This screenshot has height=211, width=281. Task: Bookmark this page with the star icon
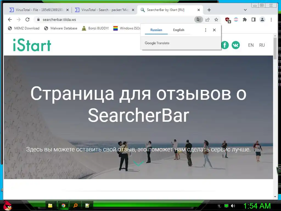click(216, 20)
